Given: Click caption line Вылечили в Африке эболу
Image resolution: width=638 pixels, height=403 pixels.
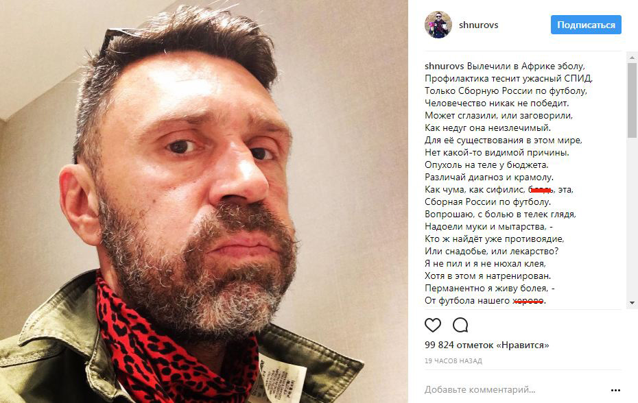Looking at the screenshot, I should (525, 66).
